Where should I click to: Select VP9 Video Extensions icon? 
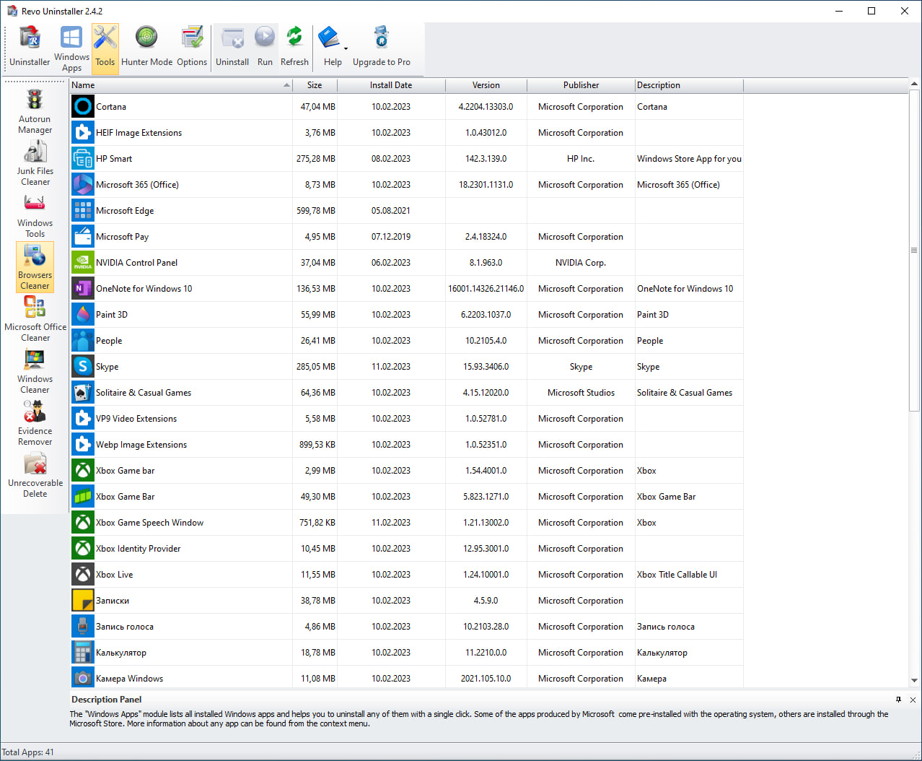tap(83, 419)
